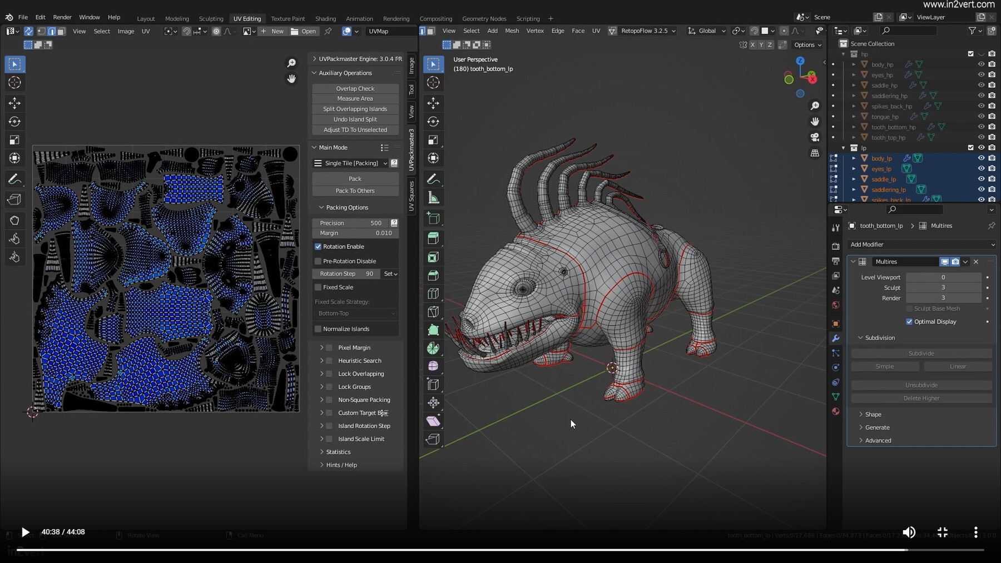
Task: Open the Modifier Properties tab with wrench icon
Action: click(836, 338)
